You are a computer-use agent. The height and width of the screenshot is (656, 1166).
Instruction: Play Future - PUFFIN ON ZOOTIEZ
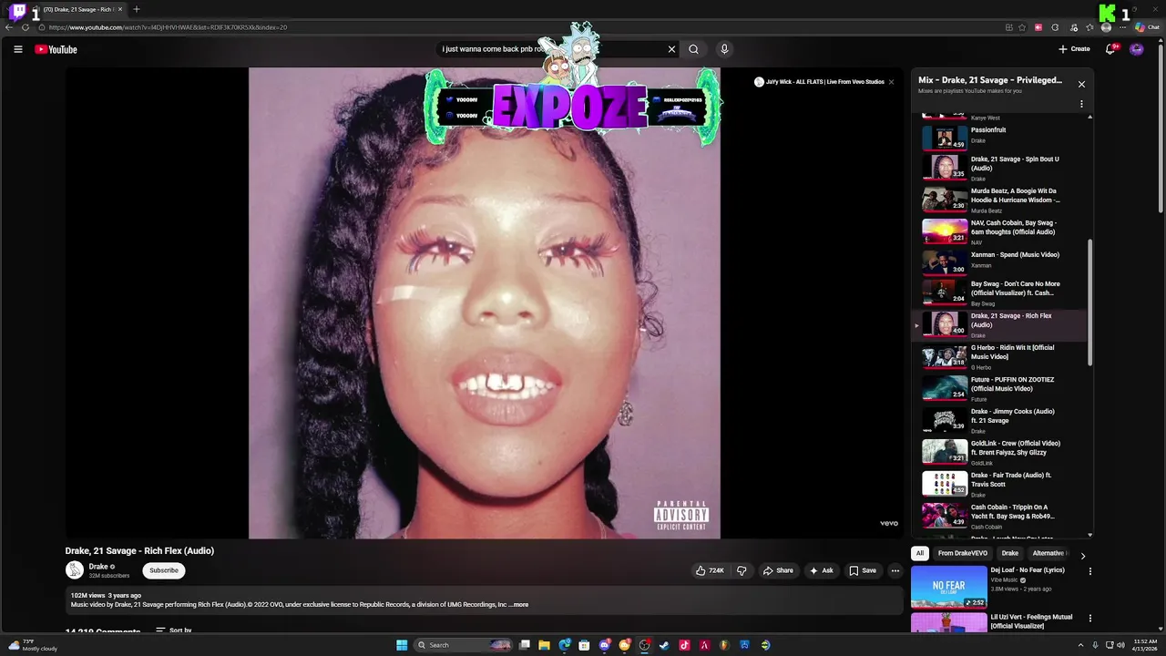tap(1000, 388)
